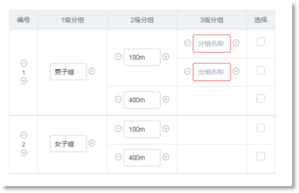This screenshot has height=193, width=299.
Task: Click the plus icon below row number 1
Action: 23,81
